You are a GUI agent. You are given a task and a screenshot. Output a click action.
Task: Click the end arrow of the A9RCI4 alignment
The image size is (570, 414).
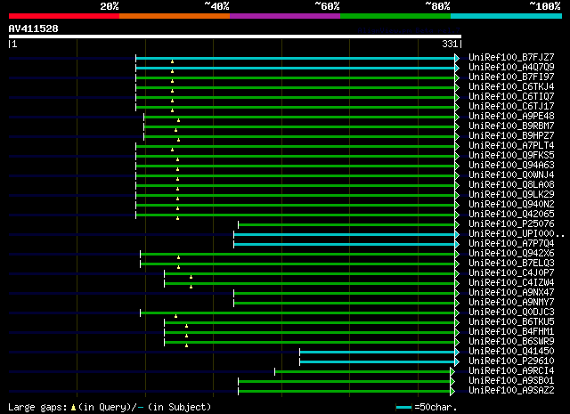click(x=452, y=371)
